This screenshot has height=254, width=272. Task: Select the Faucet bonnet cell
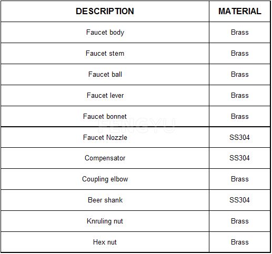pyautogui.click(x=105, y=116)
